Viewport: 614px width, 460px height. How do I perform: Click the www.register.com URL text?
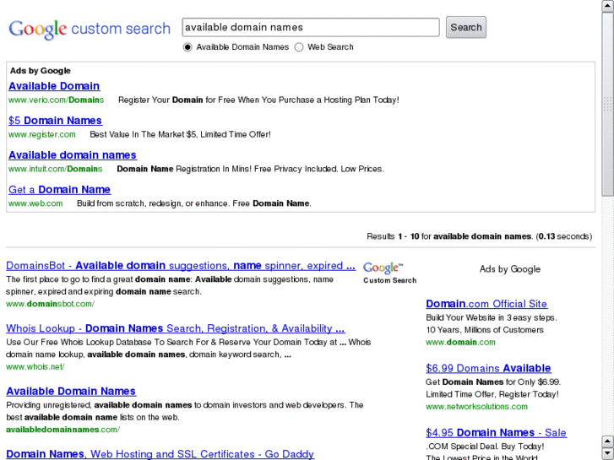coord(42,135)
